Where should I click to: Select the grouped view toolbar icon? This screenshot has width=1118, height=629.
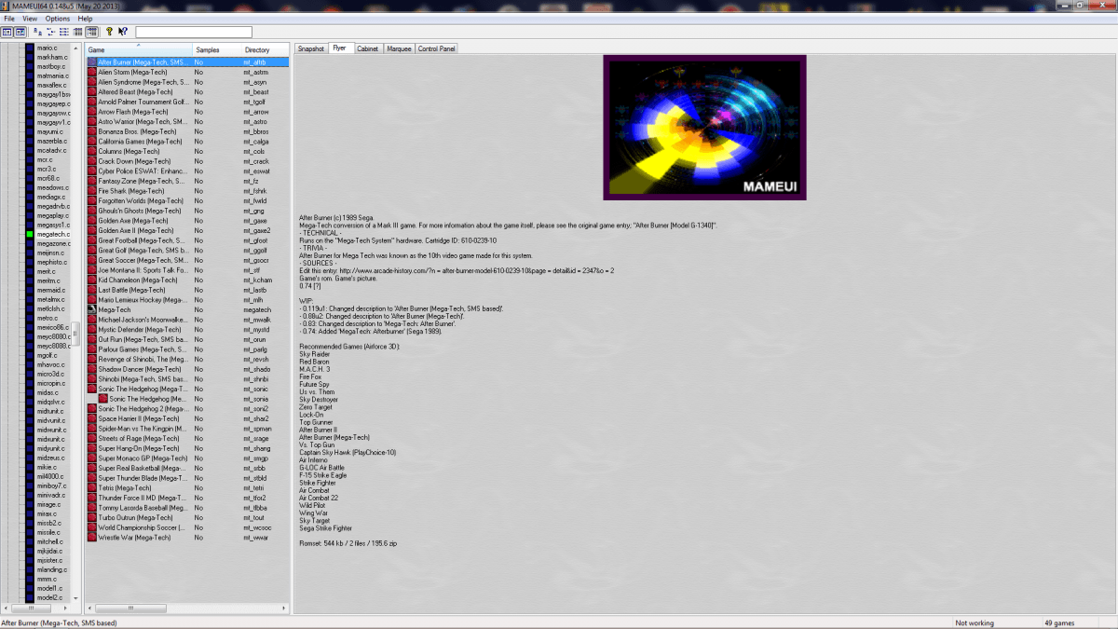(91, 32)
